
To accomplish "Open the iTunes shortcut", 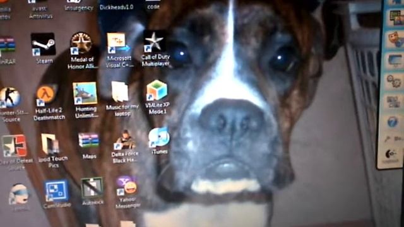I will click(159, 137).
